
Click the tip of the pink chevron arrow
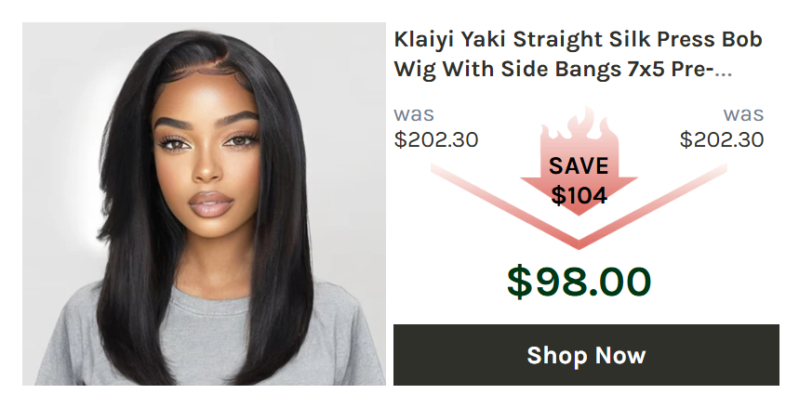point(579,243)
